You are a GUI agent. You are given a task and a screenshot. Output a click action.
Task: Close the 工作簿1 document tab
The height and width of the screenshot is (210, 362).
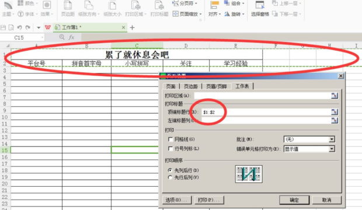click(124, 27)
